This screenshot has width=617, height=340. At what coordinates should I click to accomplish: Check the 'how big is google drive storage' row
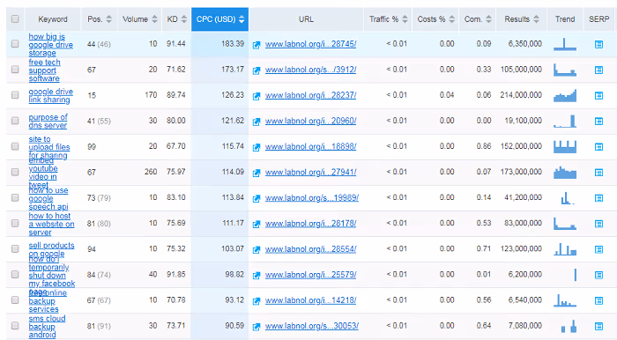point(15,44)
